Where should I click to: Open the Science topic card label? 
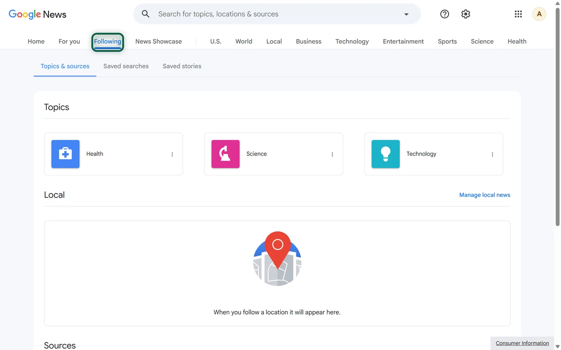tap(256, 154)
